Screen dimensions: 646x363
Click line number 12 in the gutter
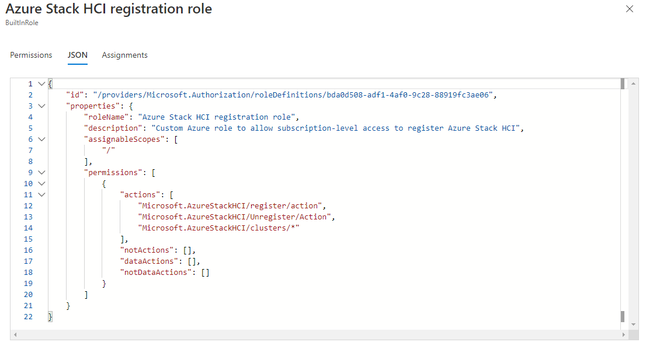tap(28, 206)
